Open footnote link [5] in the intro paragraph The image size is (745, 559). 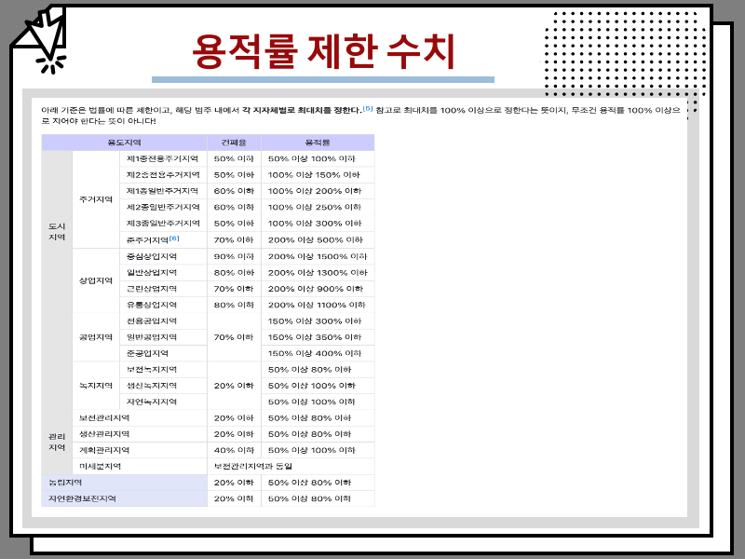pos(368,108)
